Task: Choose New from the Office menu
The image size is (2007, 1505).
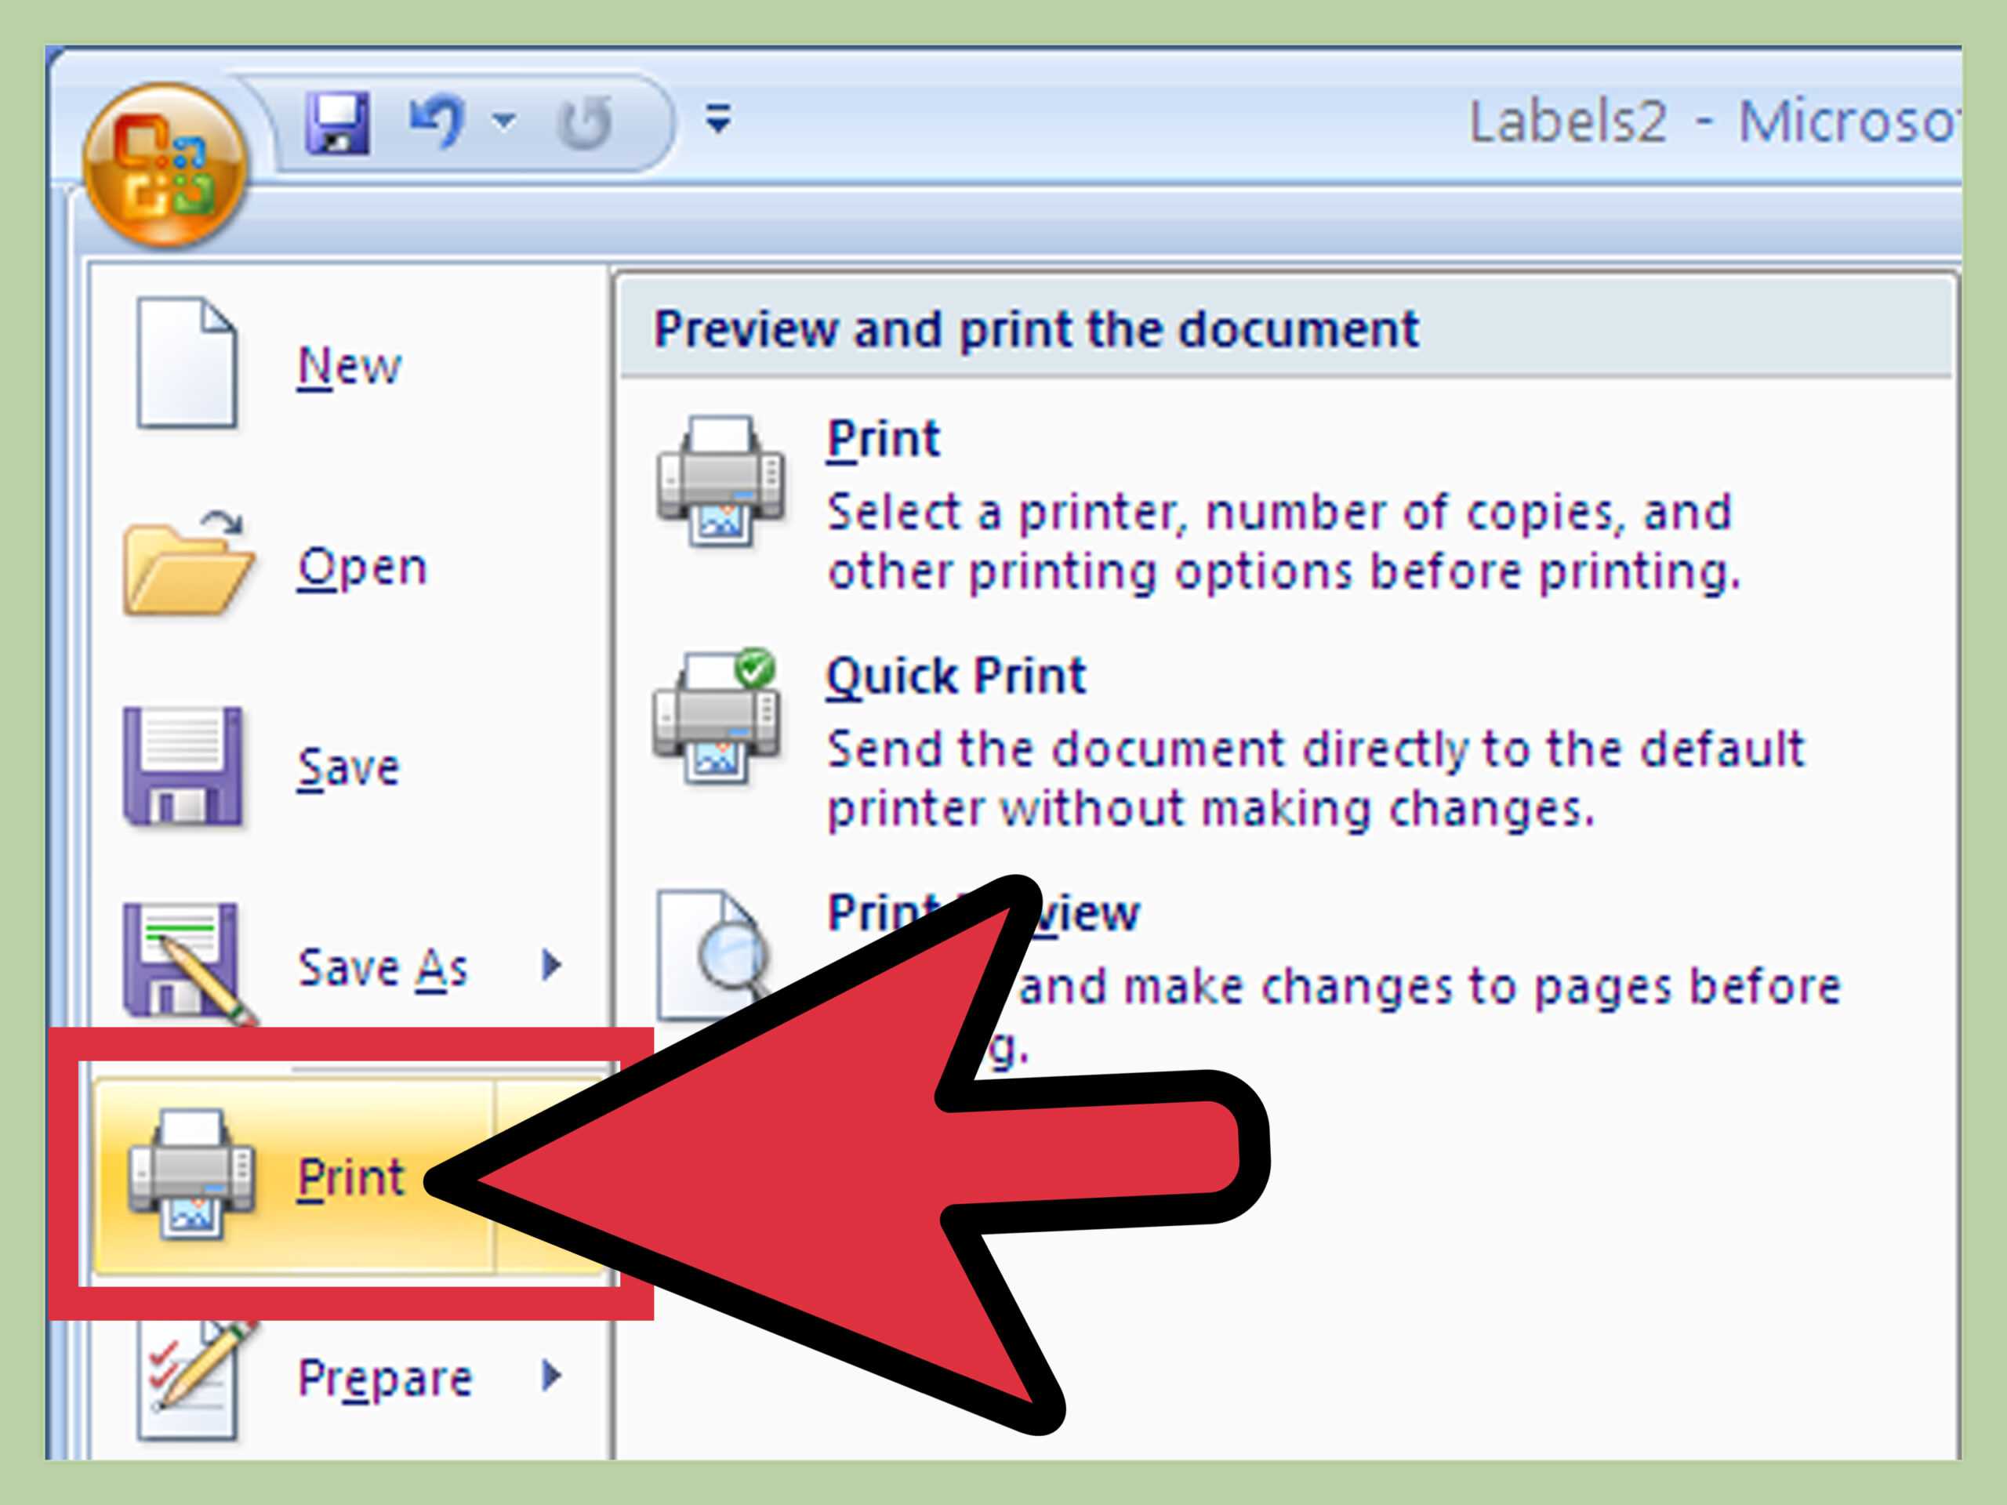Action: pyautogui.click(x=350, y=367)
